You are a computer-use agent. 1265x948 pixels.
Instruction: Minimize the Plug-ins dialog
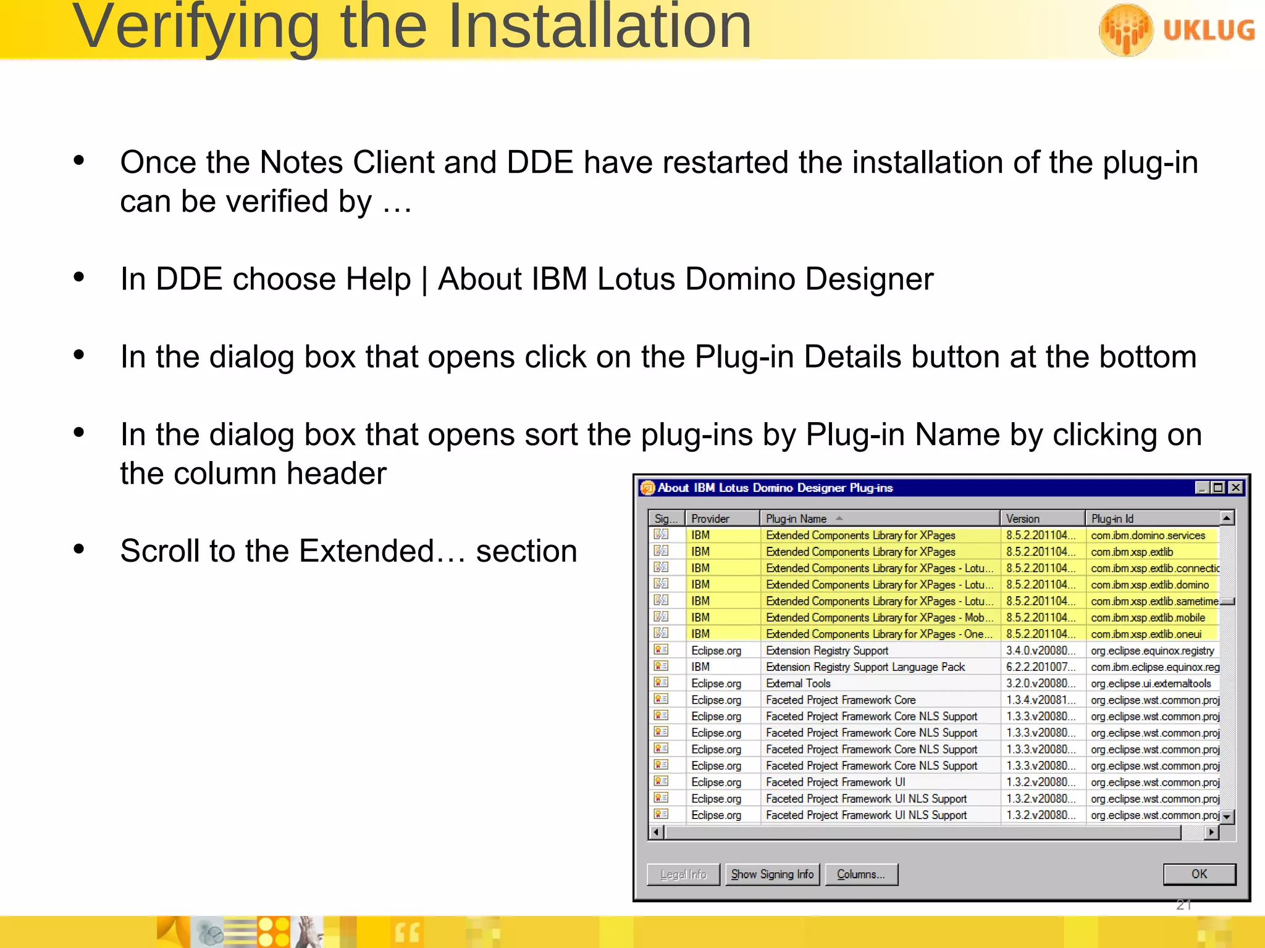[x=1202, y=488]
